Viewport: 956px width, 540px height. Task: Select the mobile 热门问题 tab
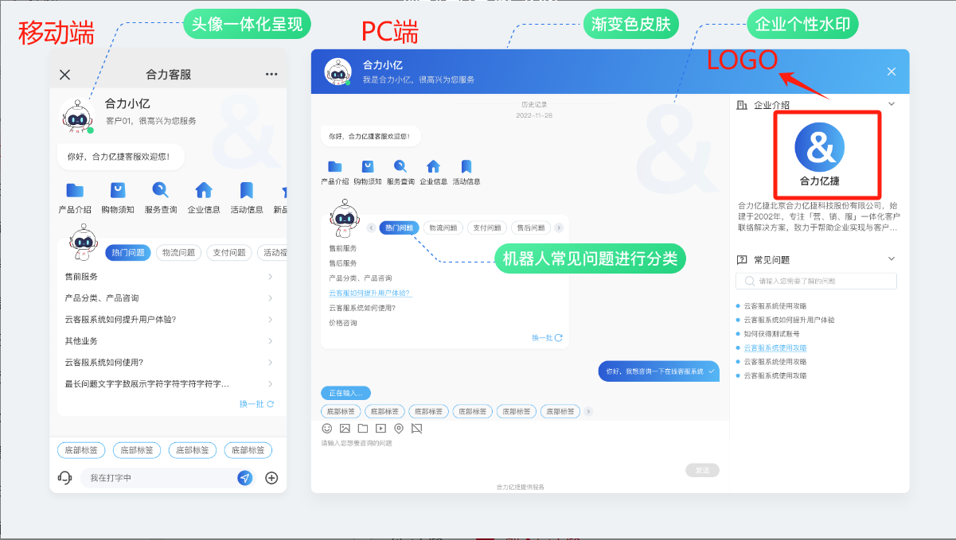point(128,253)
